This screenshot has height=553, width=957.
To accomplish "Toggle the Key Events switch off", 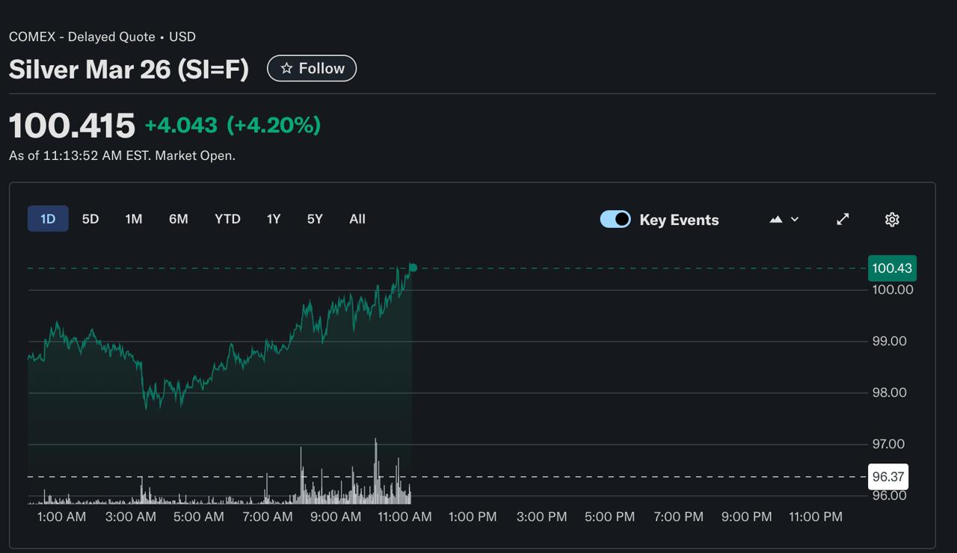I will click(x=615, y=219).
